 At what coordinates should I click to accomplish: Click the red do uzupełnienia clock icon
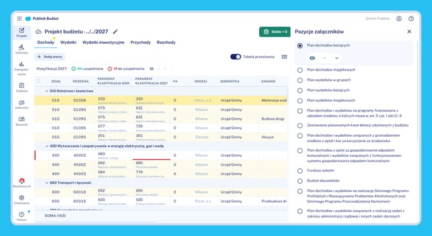pyautogui.click(x=110, y=68)
